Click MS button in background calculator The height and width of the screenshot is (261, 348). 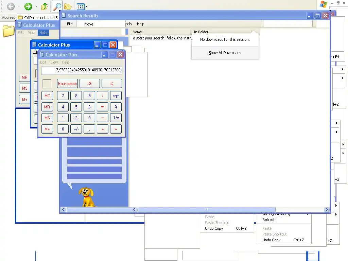[24, 88]
